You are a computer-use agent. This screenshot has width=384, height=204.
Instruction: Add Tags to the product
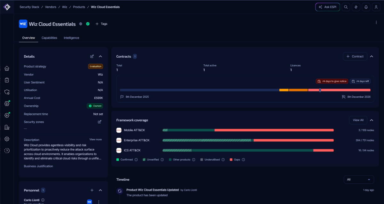click(101, 24)
